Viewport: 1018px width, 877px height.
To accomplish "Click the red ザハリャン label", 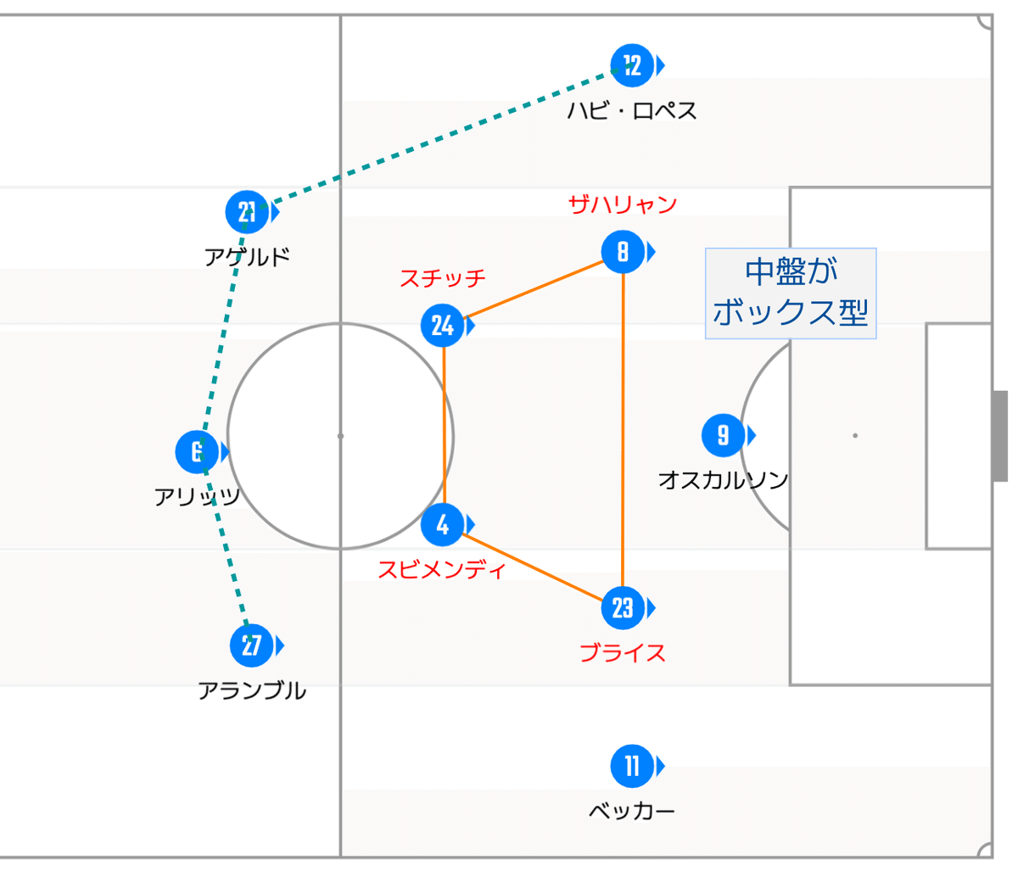I will [623, 204].
